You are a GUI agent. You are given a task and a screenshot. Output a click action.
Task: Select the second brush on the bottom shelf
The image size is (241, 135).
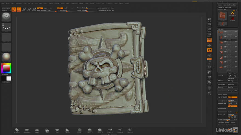tap(27, 130)
